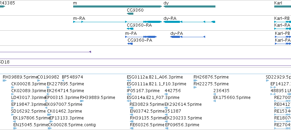The height and width of the screenshot is (130, 291).
Task: Select the Karl-PB protein label
Action: (x=282, y=33)
